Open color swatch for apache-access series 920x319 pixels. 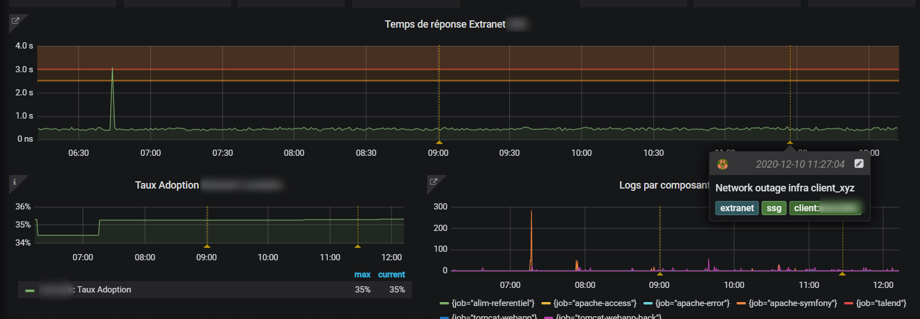tap(546, 304)
